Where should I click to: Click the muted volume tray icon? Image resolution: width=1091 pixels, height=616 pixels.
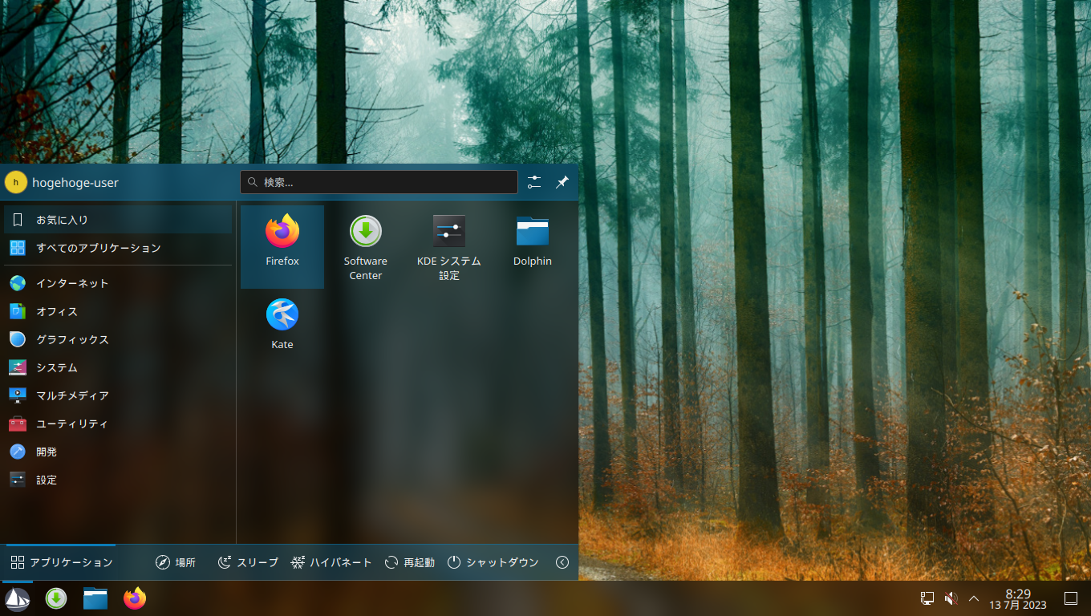click(x=951, y=598)
